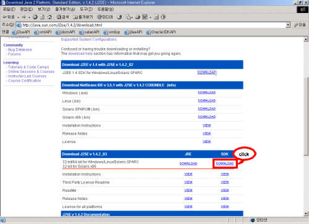Open the OracleXDKAPI links bar shortcut
The height and width of the screenshot is (224, 309).
coord(161,32)
